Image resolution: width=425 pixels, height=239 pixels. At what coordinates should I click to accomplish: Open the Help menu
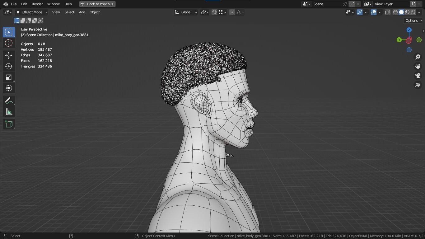click(x=68, y=4)
